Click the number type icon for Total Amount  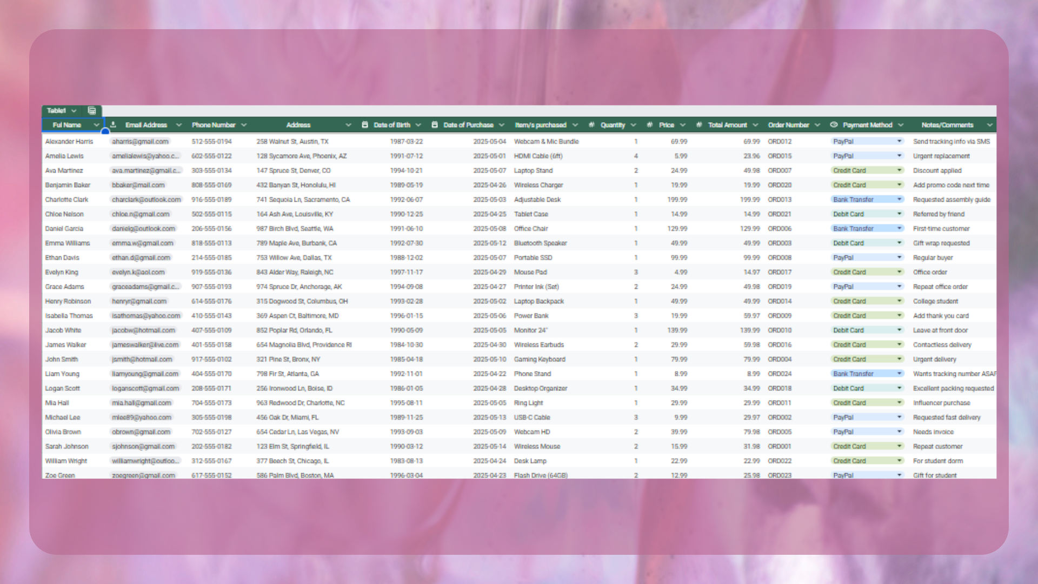tap(699, 125)
